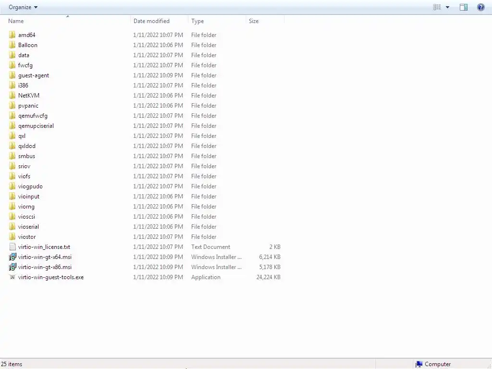Select the viorng folder icon
The height and width of the screenshot is (369, 492).
[12, 207]
